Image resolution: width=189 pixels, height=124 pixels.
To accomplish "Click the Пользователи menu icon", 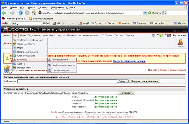I will 15,68.
